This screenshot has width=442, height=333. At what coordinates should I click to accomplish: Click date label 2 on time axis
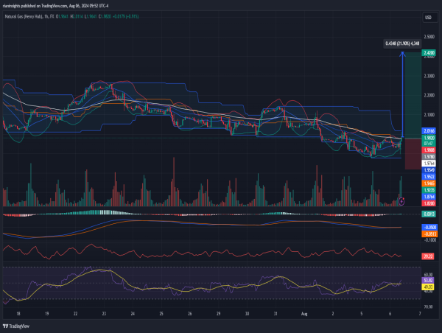(x=333, y=314)
